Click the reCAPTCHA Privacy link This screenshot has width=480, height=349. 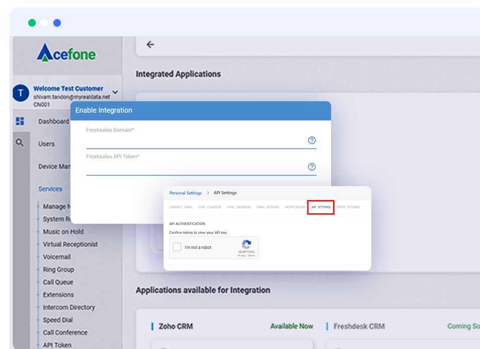[242, 255]
